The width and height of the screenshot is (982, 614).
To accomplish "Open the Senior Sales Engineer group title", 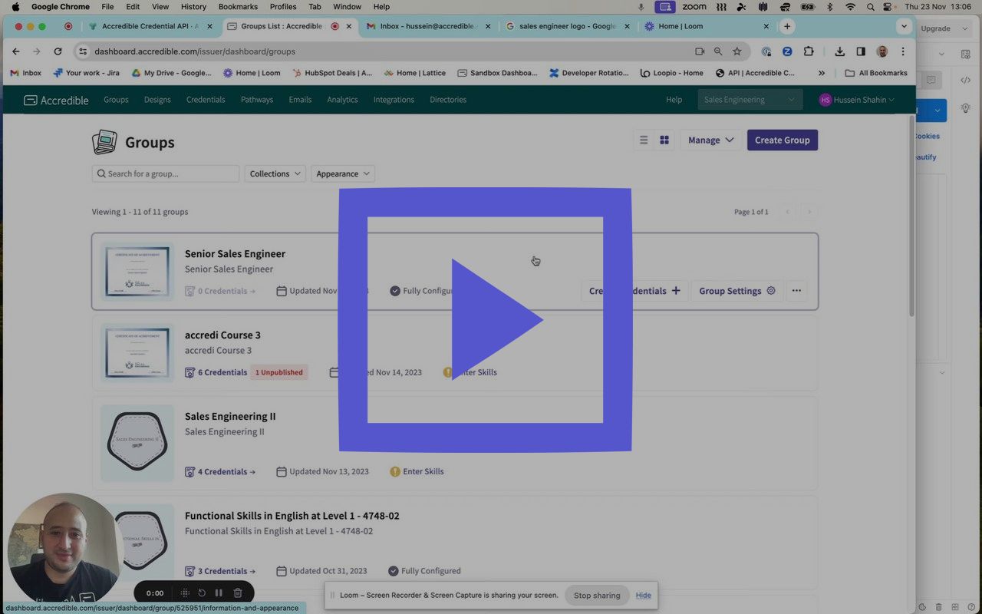I will point(235,254).
